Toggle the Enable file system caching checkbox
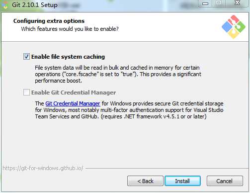The image size is (250, 193). tap(26, 57)
